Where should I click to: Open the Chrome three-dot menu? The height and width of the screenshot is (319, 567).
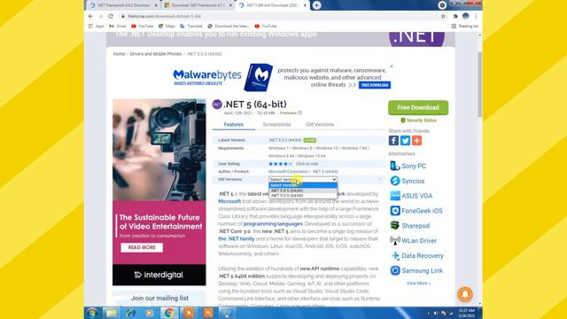pyautogui.click(x=476, y=16)
